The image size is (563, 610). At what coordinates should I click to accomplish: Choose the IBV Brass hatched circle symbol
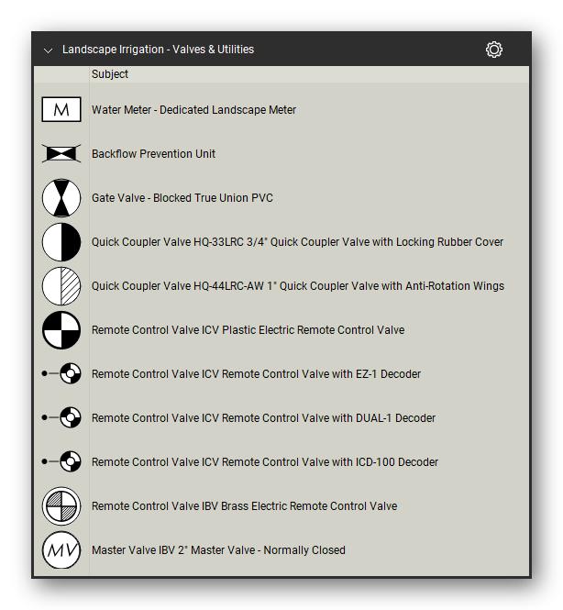coord(61,506)
